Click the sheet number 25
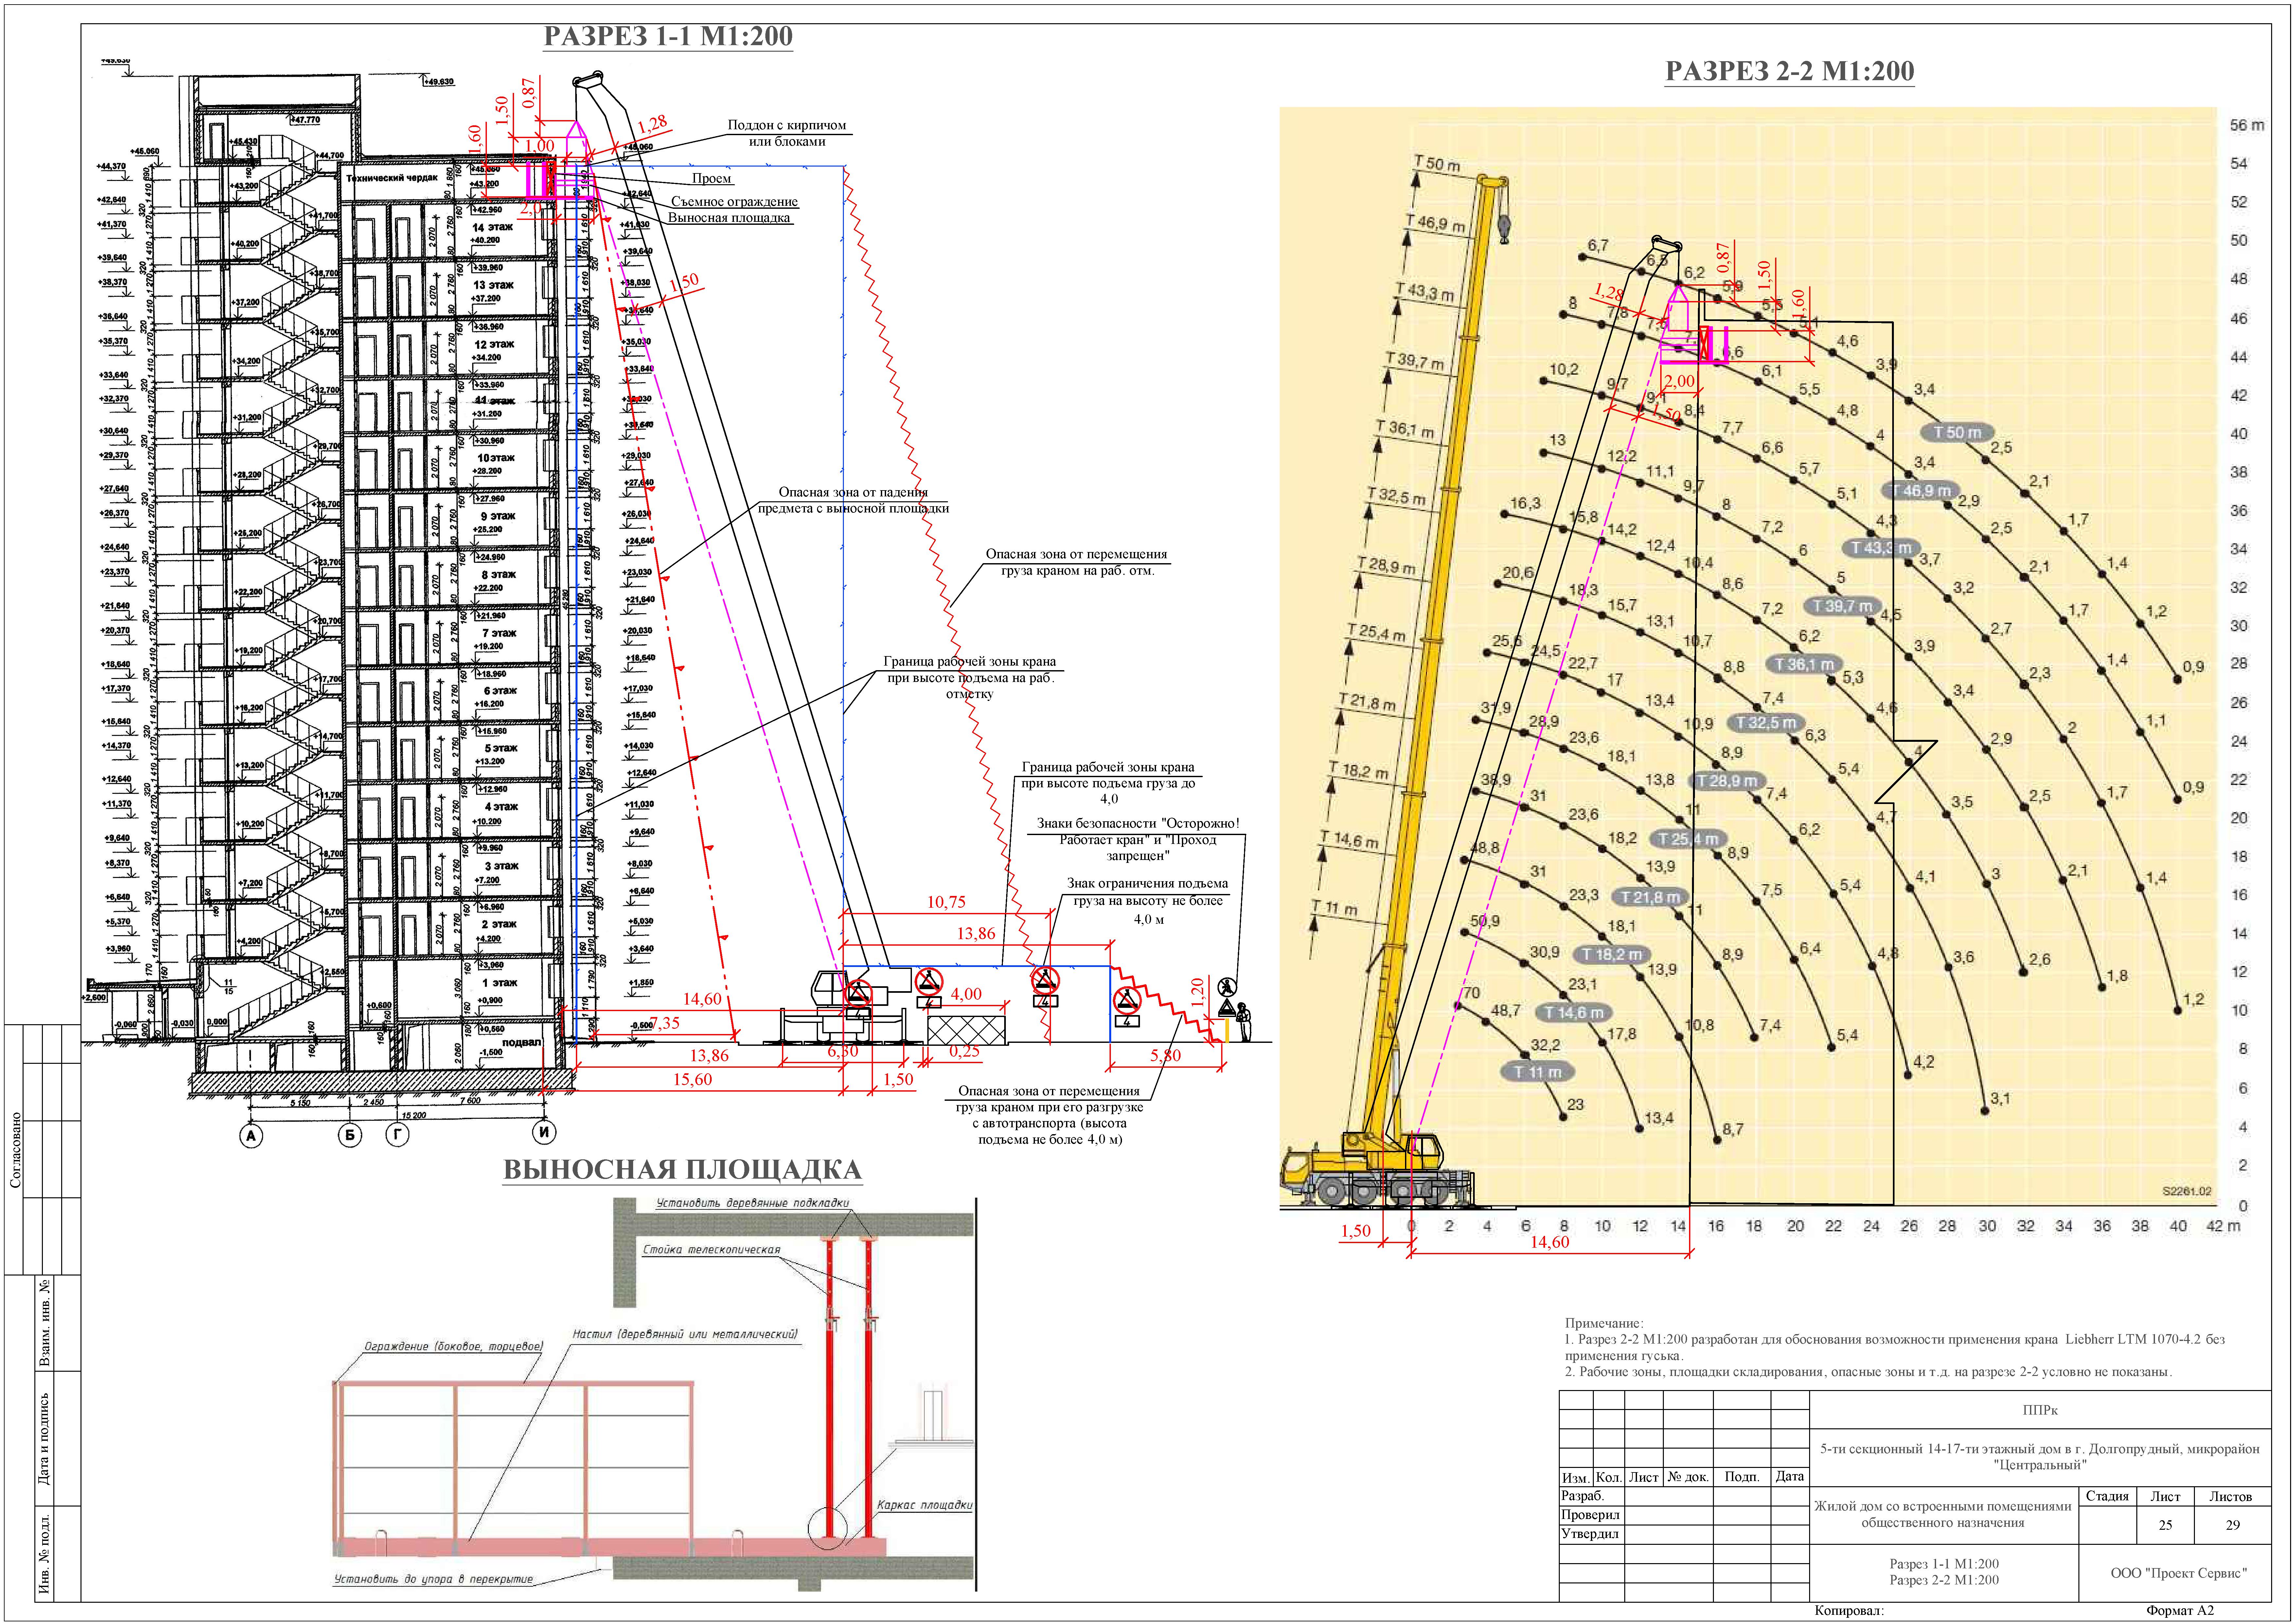Image resolution: width=2296 pixels, height=1624 pixels. [x=2165, y=1526]
